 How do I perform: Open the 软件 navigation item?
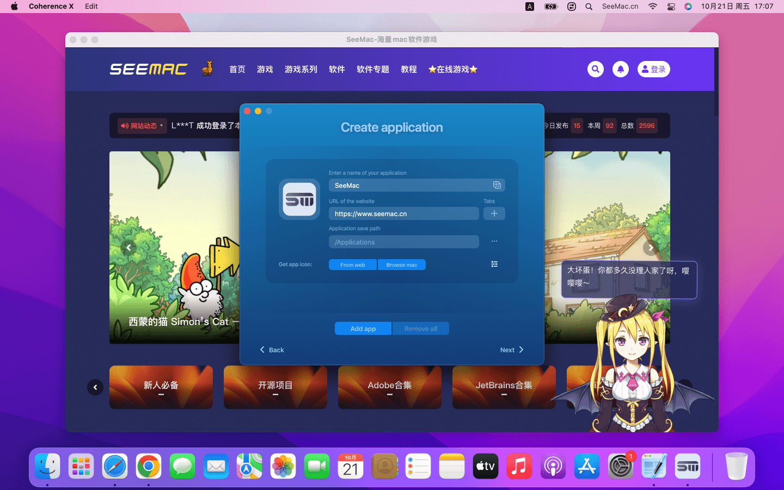pos(337,69)
